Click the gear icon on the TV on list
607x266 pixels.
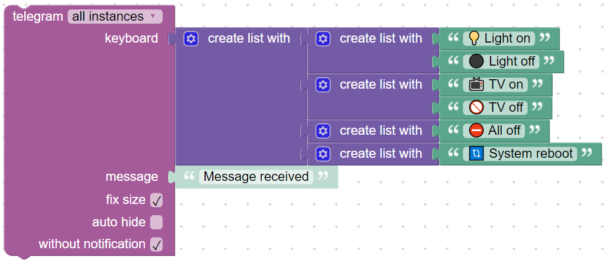coord(323,85)
